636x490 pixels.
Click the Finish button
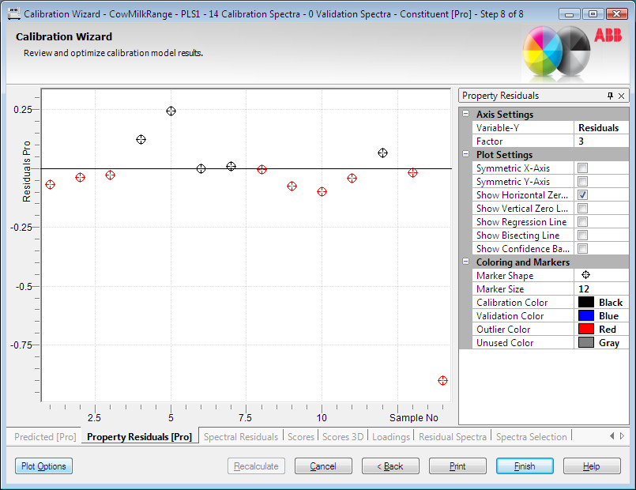click(x=525, y=466)
